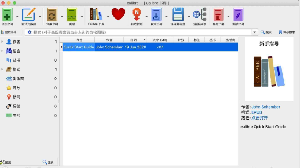The width and height of the screenshot is (300, 168).
Task: Sort by Rating (评分) column header
Action: tap(181, 40)
